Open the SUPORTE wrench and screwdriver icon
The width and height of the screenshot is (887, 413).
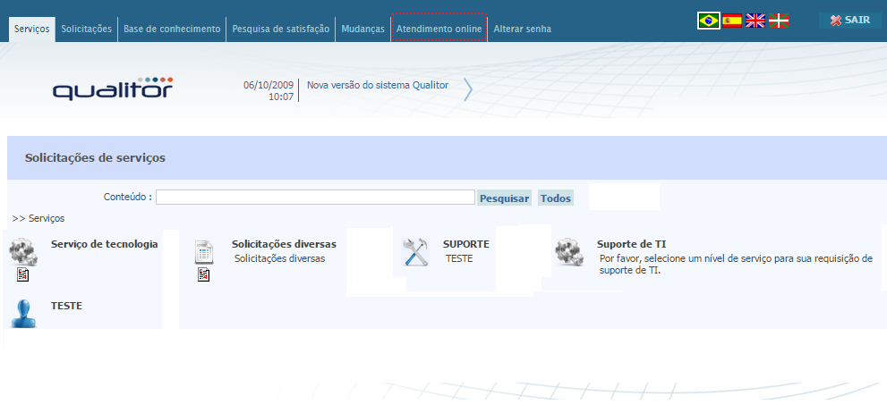coord(416,252)
